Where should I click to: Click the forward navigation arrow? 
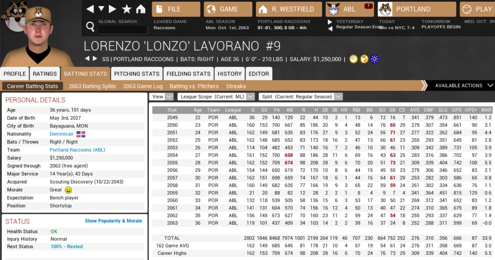tap(112, 9)
